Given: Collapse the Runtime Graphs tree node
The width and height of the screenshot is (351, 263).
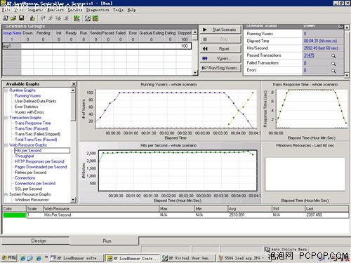Looking at the screenshot, I should (6, 90).
